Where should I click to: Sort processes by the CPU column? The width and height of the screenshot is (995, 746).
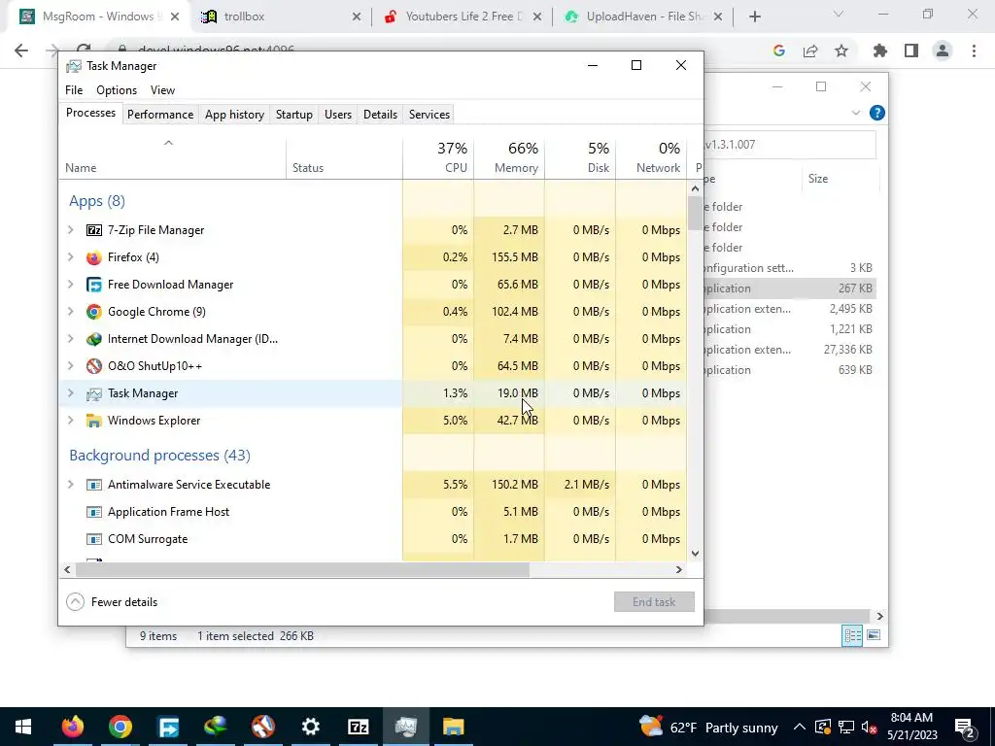(438, 157)
